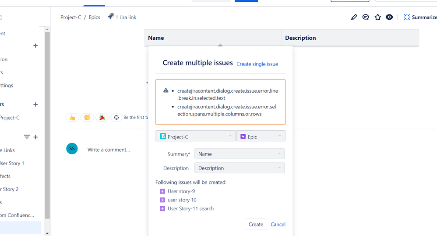React with the clapping hands emoji
The width and height of the screenshot is (437, 236).
87,118
